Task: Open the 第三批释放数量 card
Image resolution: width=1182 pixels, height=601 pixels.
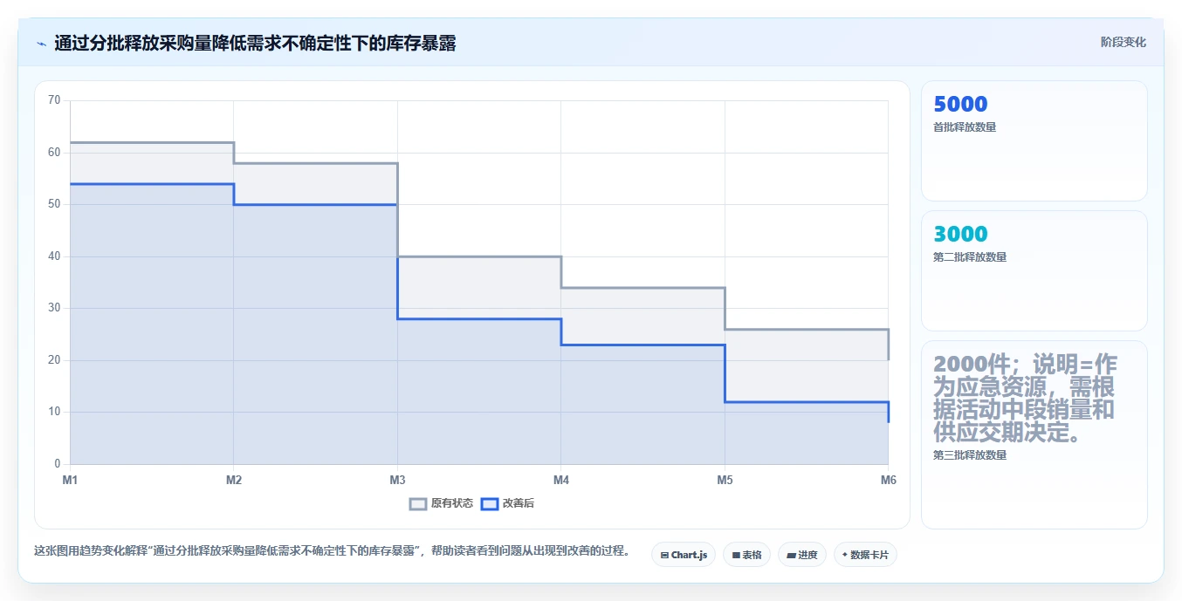Action: pos(1034,435)
